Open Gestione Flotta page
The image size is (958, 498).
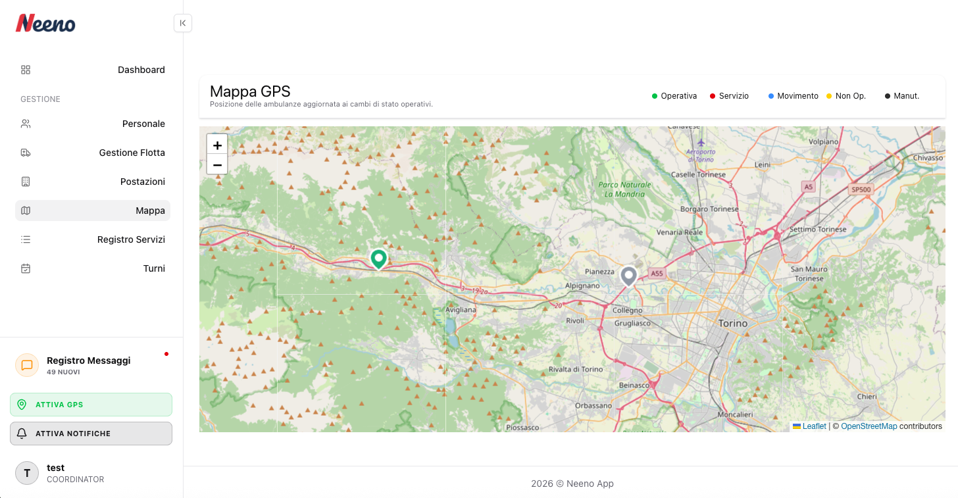[x=93, y=153]
